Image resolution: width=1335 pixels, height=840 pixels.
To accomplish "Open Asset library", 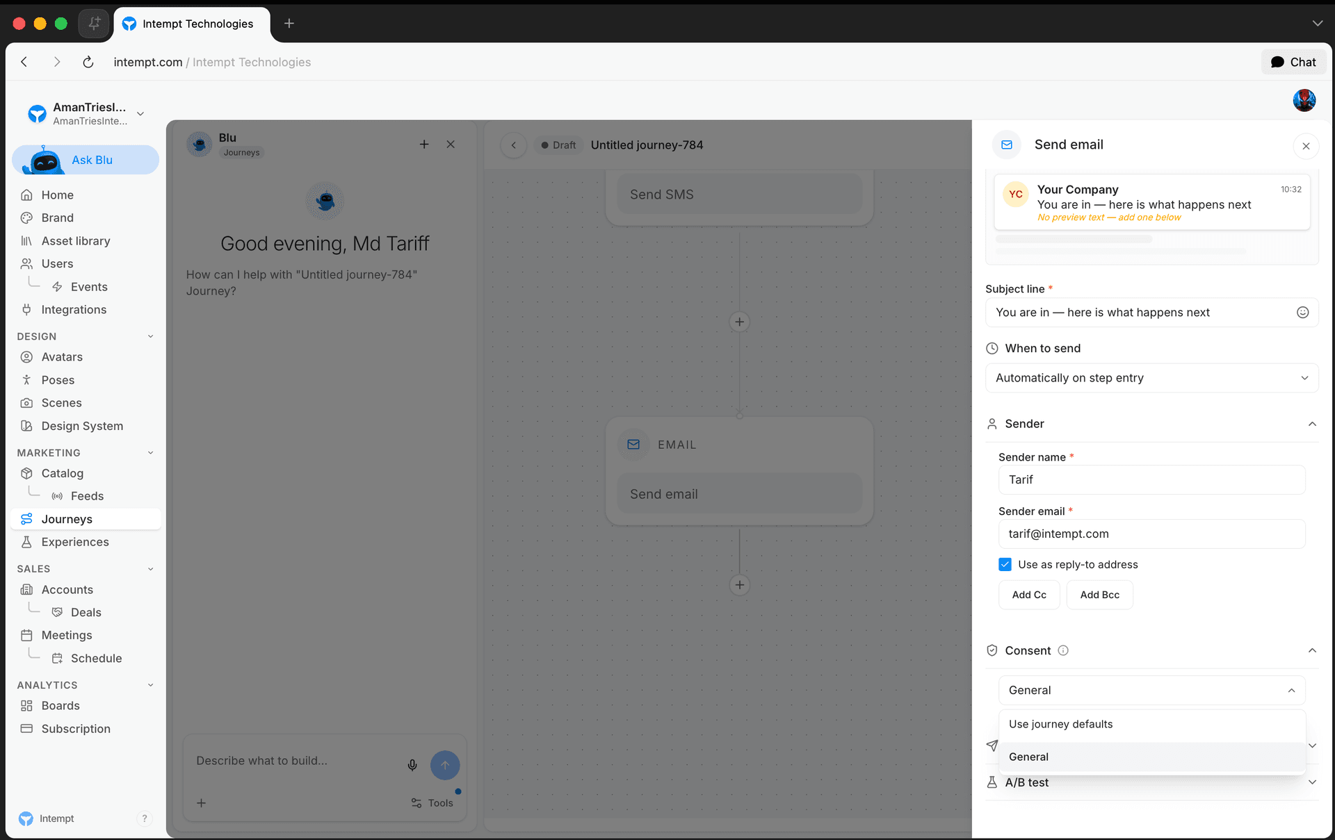I will 75,241.
